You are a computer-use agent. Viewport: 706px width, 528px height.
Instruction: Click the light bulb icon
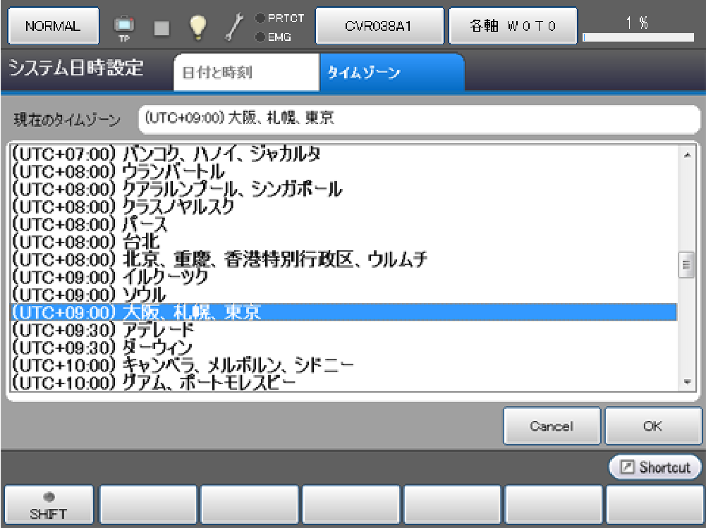pyautogui.click(x=197, y=27)
